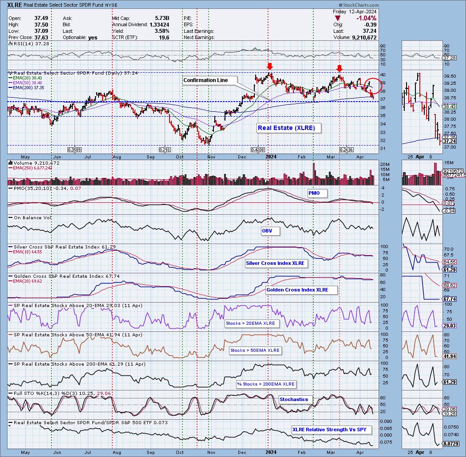466x457 pixels.
Task: Click the Low price 37.09
Action: (41, 31)
